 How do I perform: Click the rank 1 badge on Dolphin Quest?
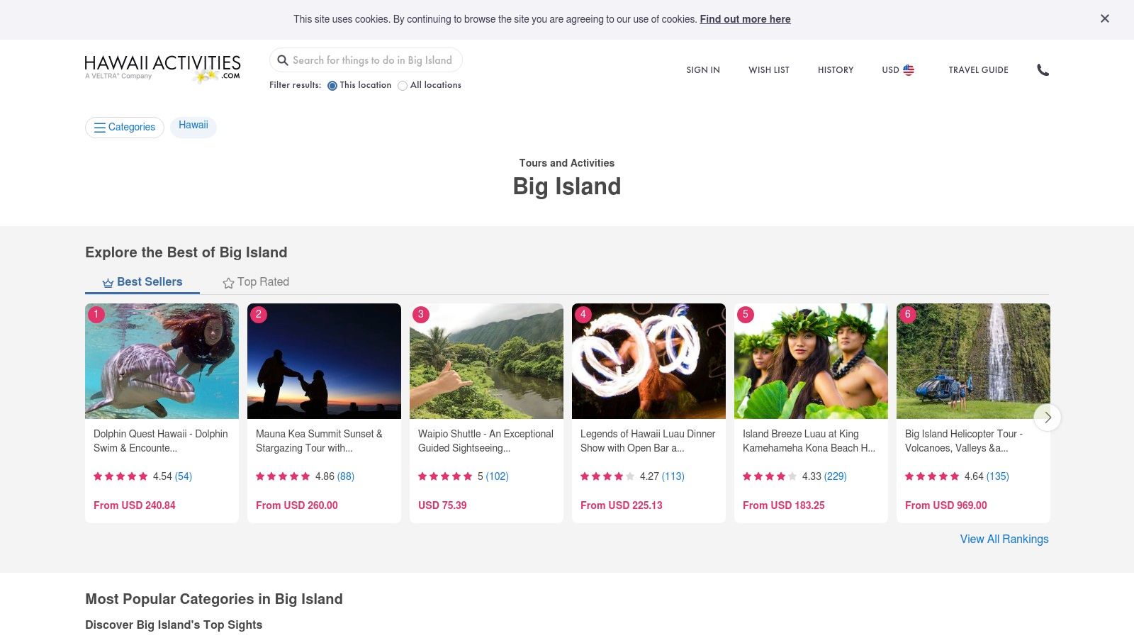coord(96,314)
